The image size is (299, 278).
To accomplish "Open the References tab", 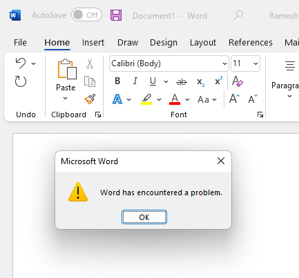I will (251, 43).
